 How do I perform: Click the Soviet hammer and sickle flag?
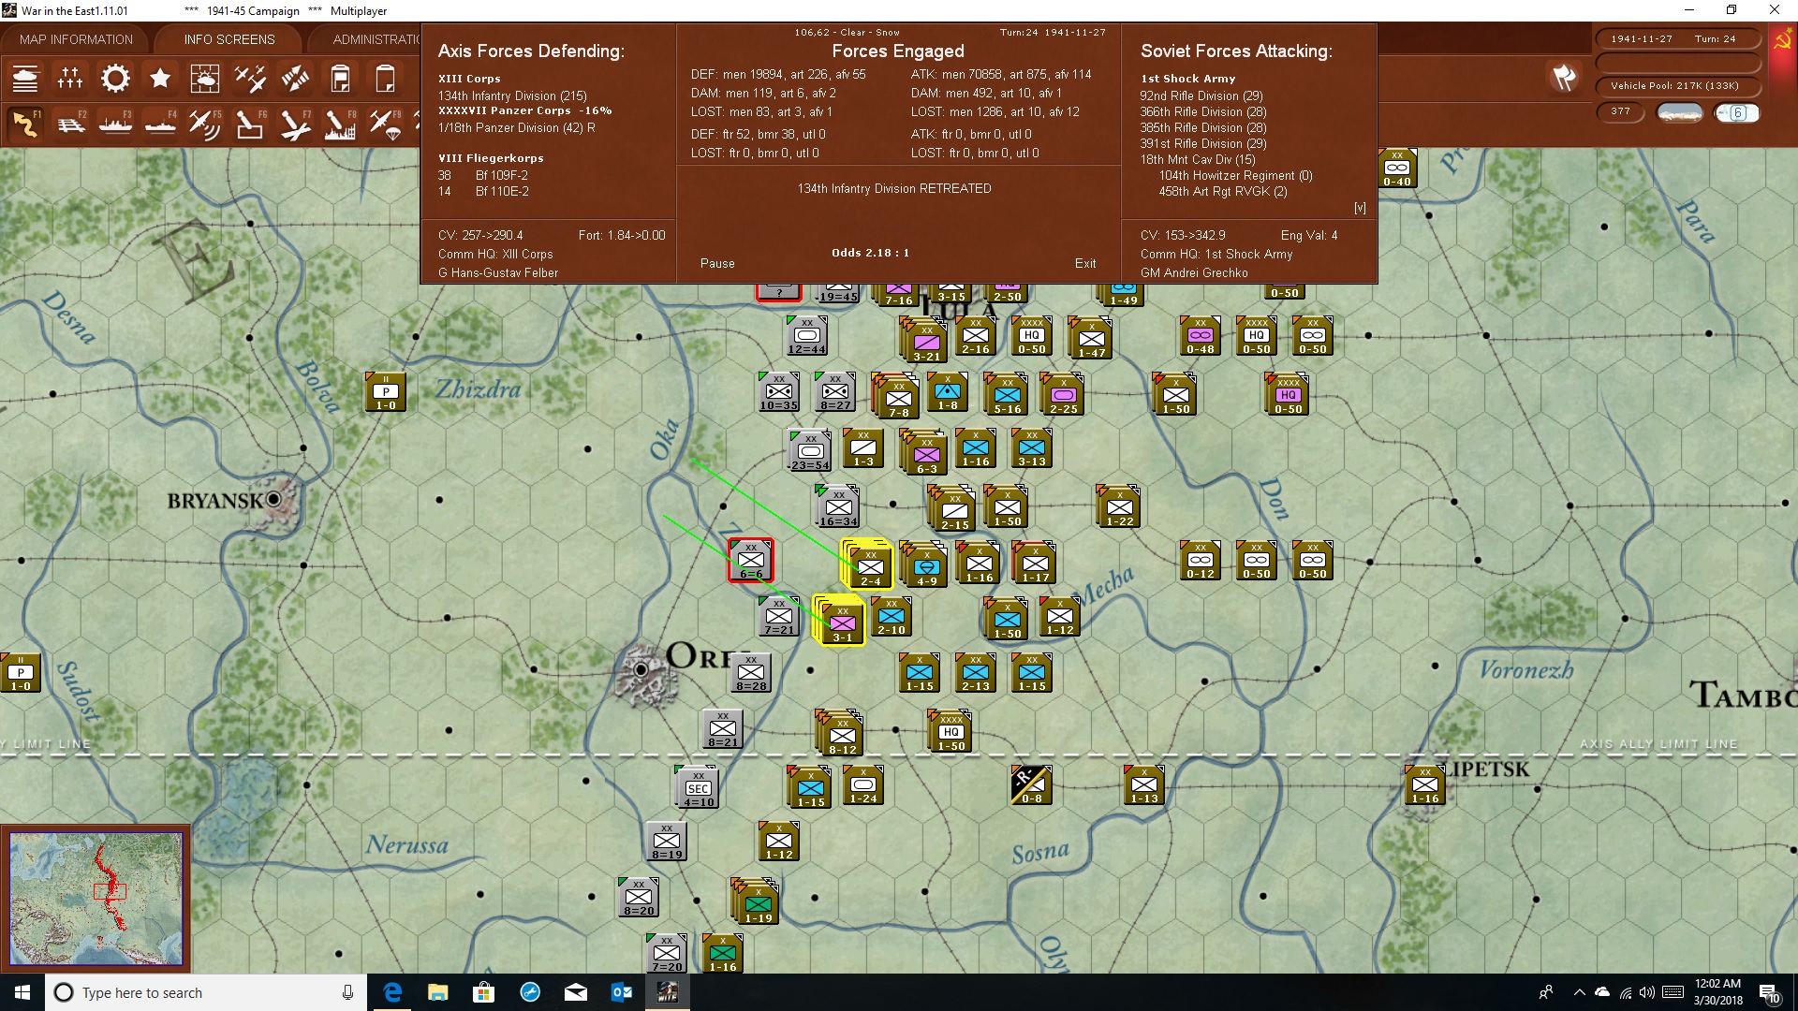(1781, 41)
